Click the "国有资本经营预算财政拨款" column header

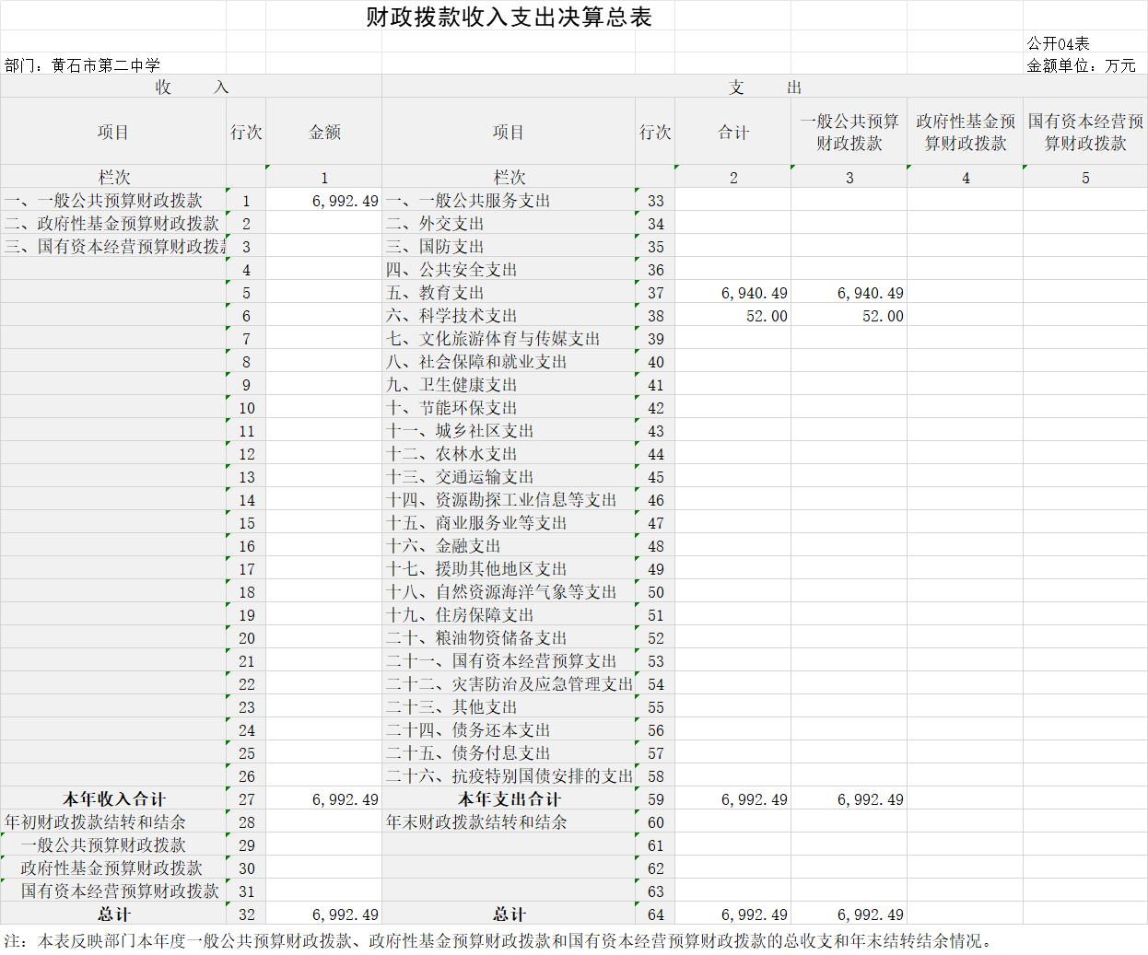1084,132
